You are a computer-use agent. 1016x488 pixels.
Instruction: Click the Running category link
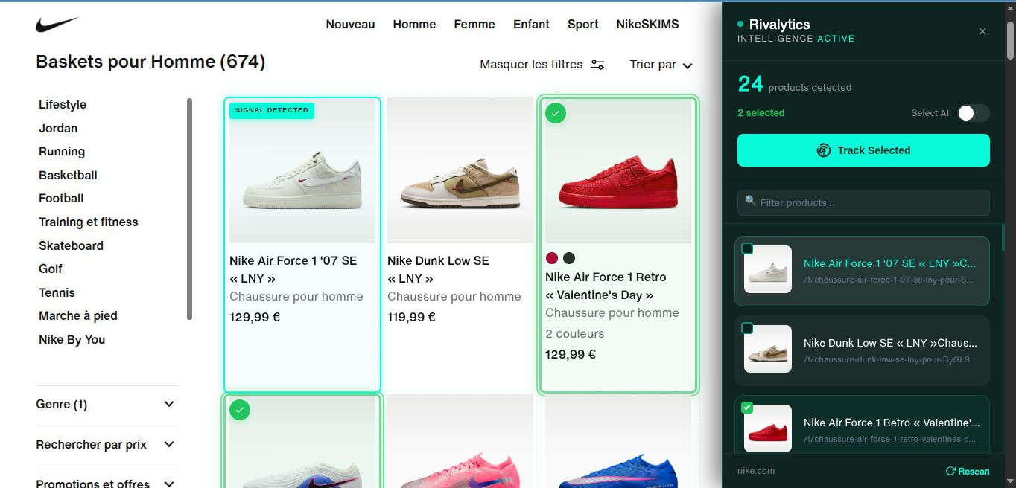62,151
